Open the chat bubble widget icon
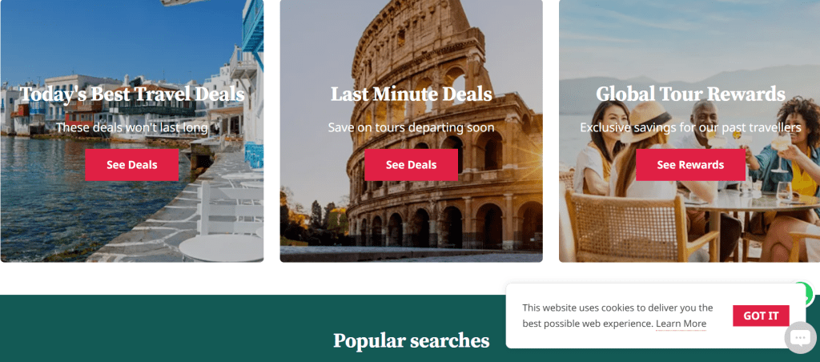This screenshot has height=362, width=820. point(800,337)
